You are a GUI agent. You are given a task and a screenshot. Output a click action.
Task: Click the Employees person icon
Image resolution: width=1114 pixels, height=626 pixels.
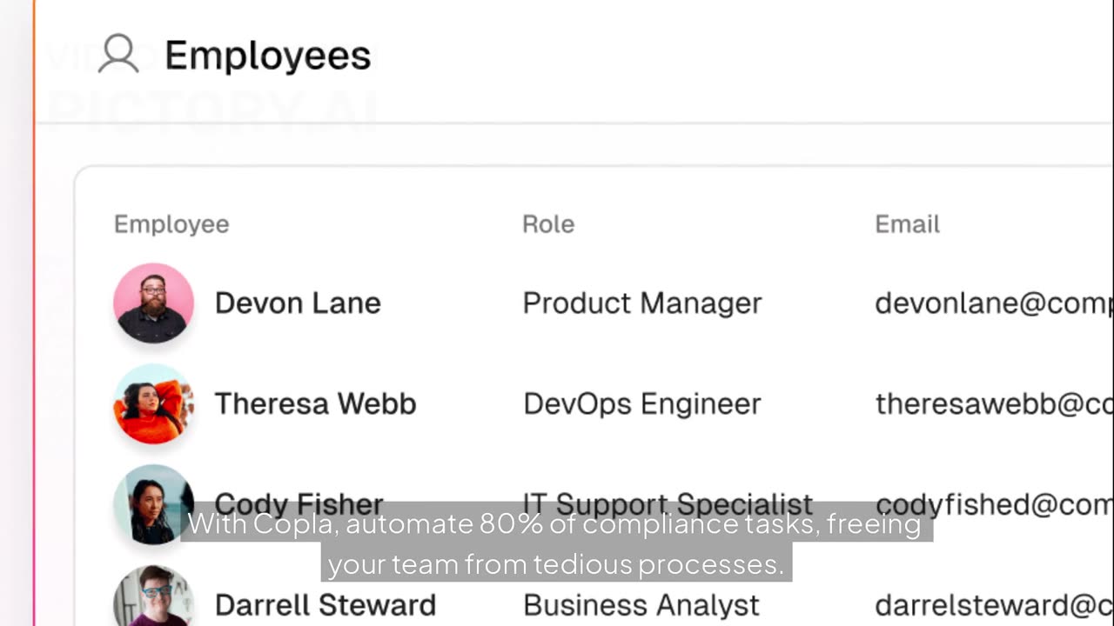pyautogui.click(x=118, y=54)
